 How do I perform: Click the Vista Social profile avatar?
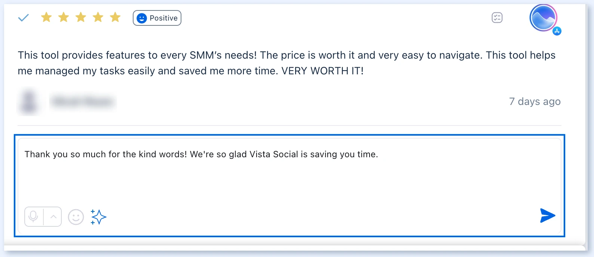(543, 18)
